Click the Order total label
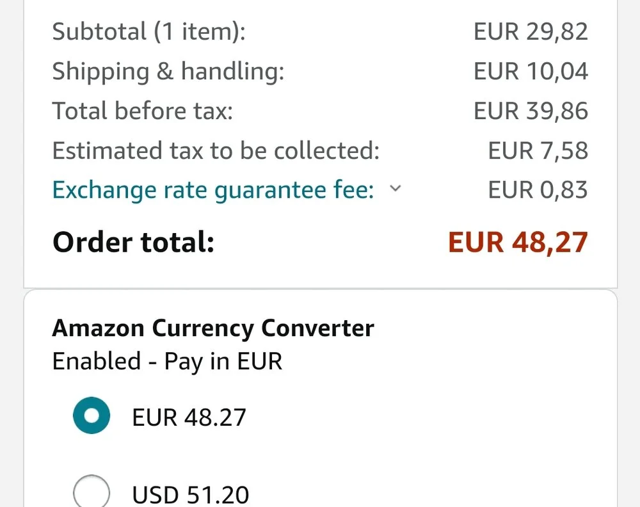This screenshot has width=640, height=507. [133, 243]
